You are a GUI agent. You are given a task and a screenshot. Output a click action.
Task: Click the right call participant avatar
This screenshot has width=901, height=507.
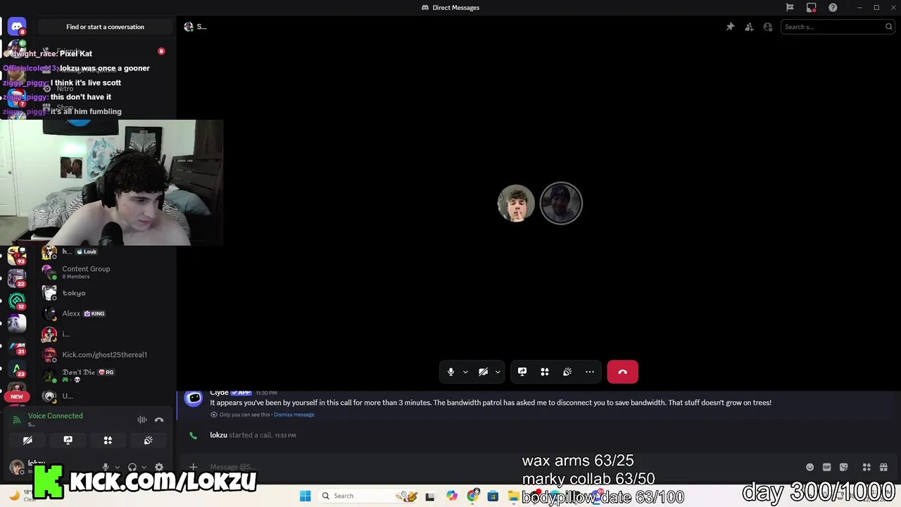pyautogui.click(x=561, y=204)
